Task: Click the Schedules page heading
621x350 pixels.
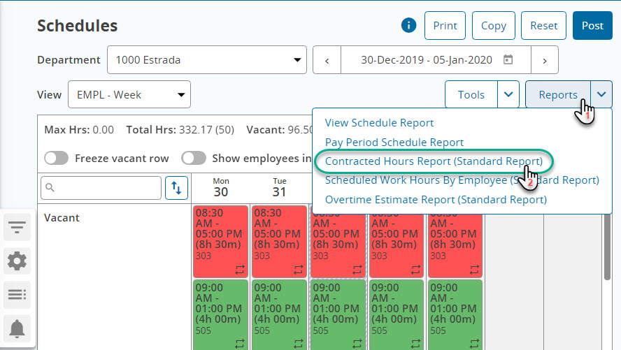Action: [77, 26]
